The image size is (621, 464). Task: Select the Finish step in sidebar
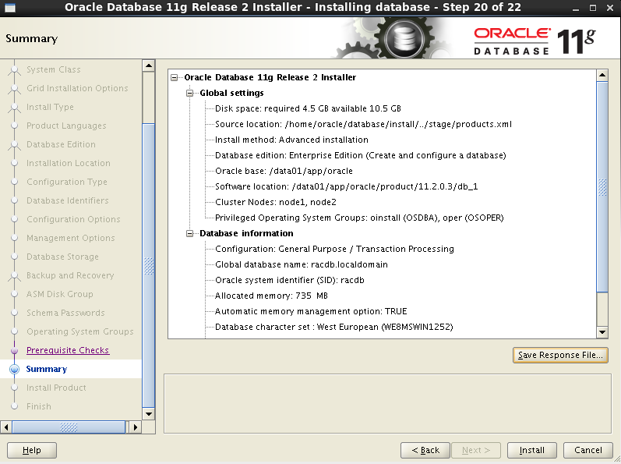(x=39, y=406)
